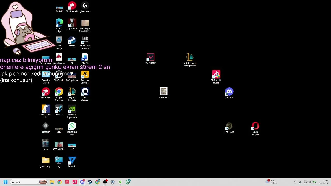Open File Explorer from the taskbar
This screenshot has height=186, width=331.
[52, 182]
